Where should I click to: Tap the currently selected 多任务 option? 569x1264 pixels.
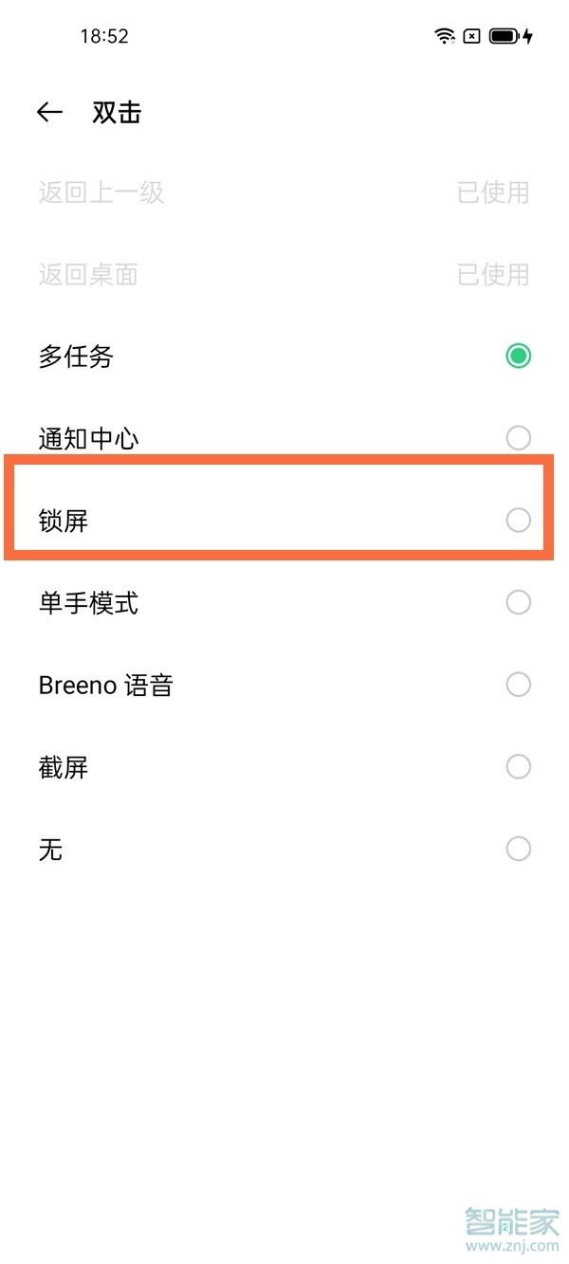point(518,356)
